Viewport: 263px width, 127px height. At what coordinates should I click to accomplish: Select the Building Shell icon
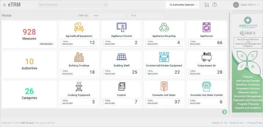[121, 57]
